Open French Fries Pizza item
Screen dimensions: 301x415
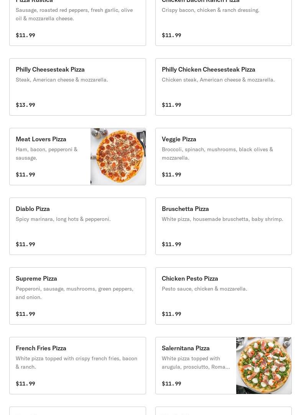[x=78, y=366]
